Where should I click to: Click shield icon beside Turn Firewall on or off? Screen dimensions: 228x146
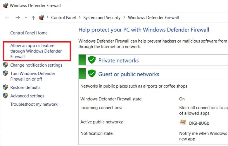pos(5,73)
